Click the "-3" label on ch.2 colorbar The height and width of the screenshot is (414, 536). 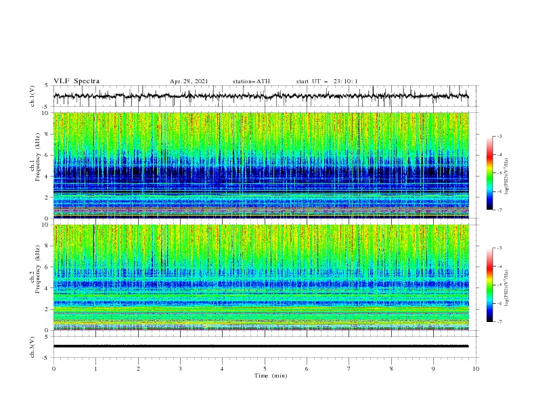pos(499,248)
